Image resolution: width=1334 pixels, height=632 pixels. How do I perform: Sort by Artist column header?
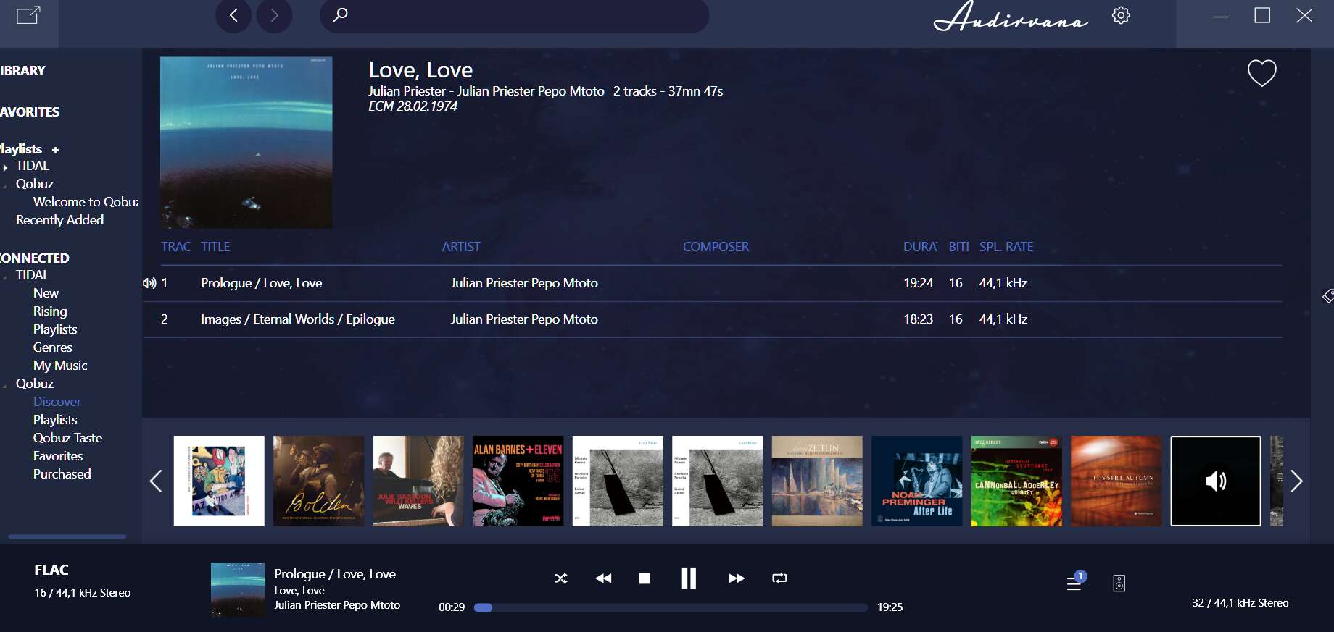coord(461,247)
